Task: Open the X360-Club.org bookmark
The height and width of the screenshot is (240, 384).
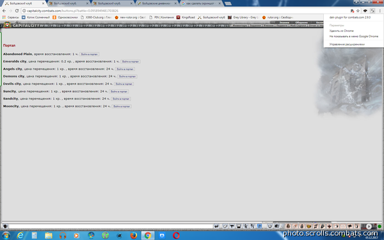Action: (x=96, y=17)
